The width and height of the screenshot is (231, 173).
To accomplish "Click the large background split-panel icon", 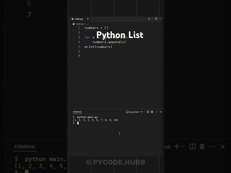I will [x=192, y=147].
